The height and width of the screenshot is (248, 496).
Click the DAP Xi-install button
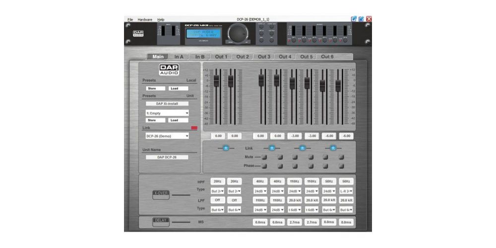tap(167, 104)
